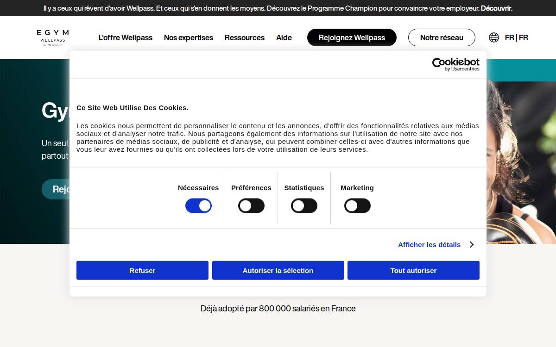Click the Préférences label
Image resolution: width=556 pixels, height=347 pixels.
(251, 188)
